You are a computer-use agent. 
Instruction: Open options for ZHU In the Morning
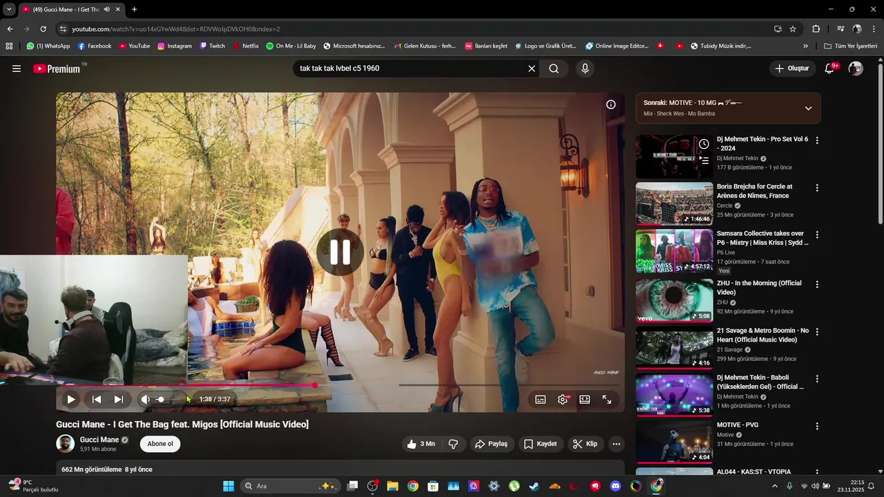click(x=817, y=284)
